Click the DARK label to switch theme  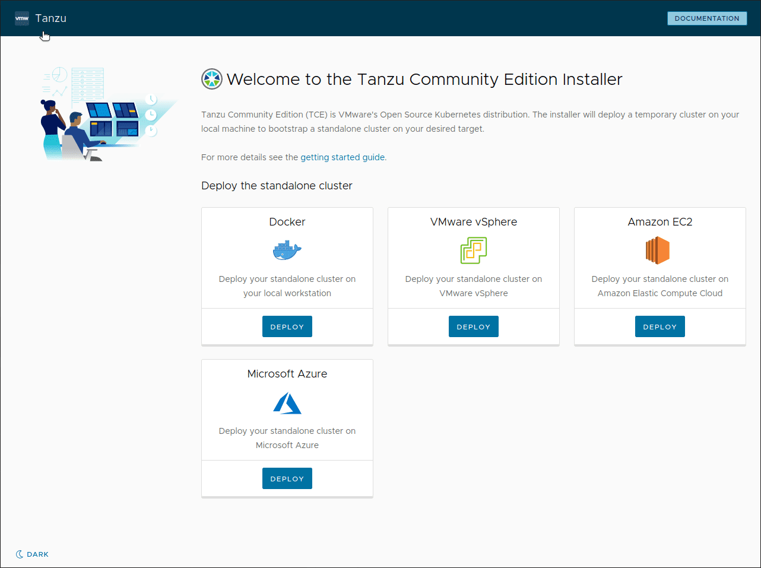point(37,554)
